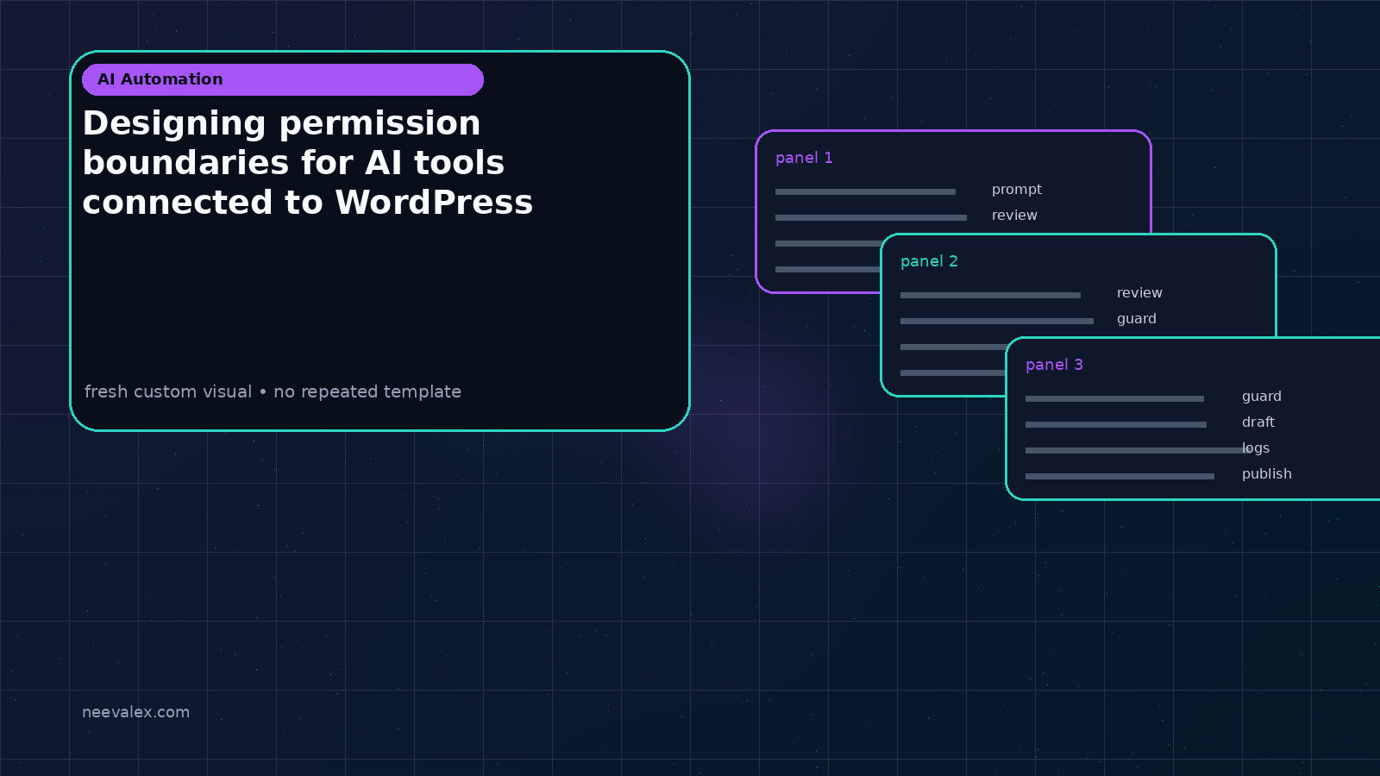Click the 'review' label in panel 1
The image size is (1380, 776).
click(x=1014, y=216)
